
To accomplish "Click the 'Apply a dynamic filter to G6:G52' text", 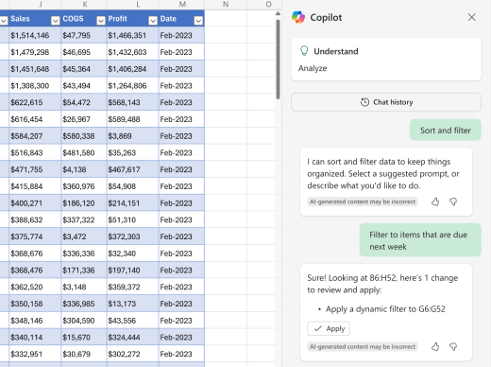I will tap(385, 309).
